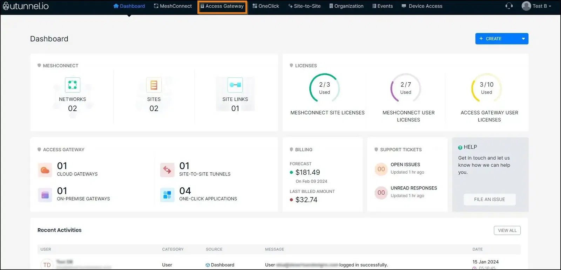Click the LICENSES section shield icon

click(x=291, y=65)
